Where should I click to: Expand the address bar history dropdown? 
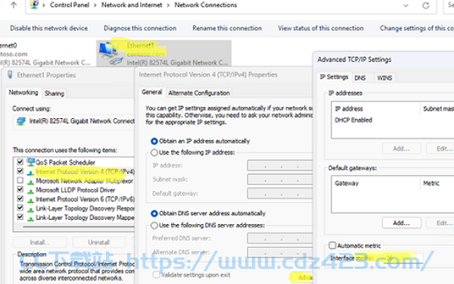tap(406, 5)
